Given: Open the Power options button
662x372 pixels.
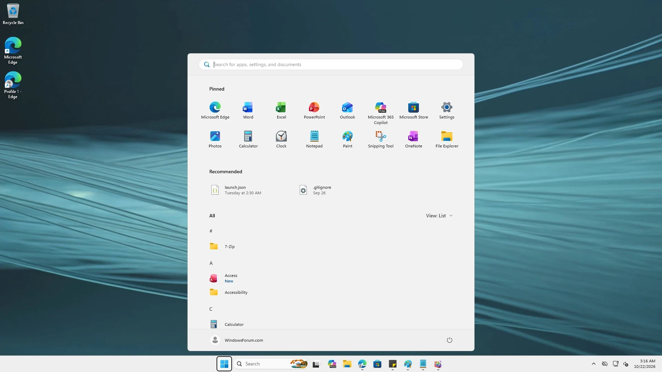Looking at the screenshot, I should (449, 340).
